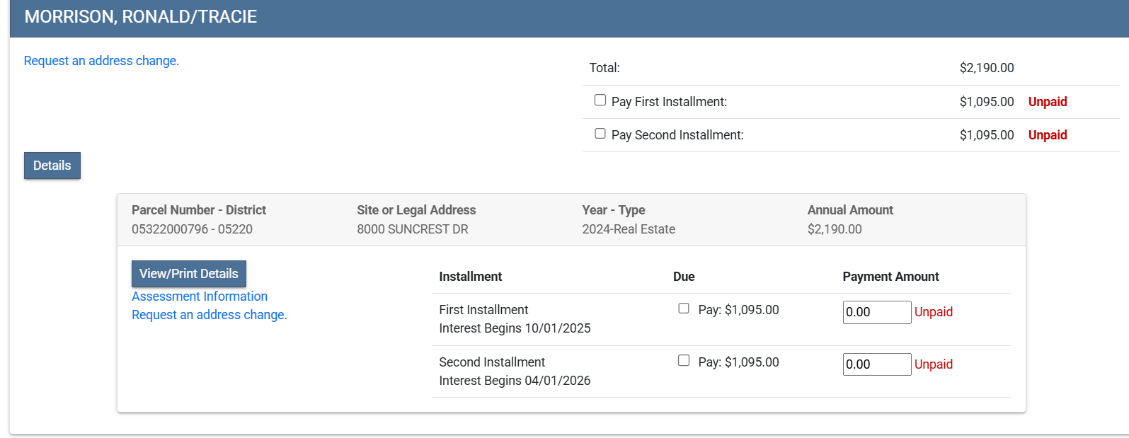Click the 2024-Real Estate year type value
This screenshot has width=1129, height=438.
coord(629,229)
